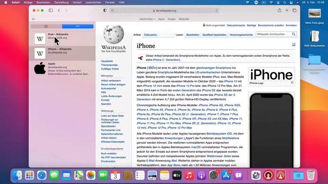Open Safari from the Dock
The image size is (328, 184).
click(x=42, y=175)
